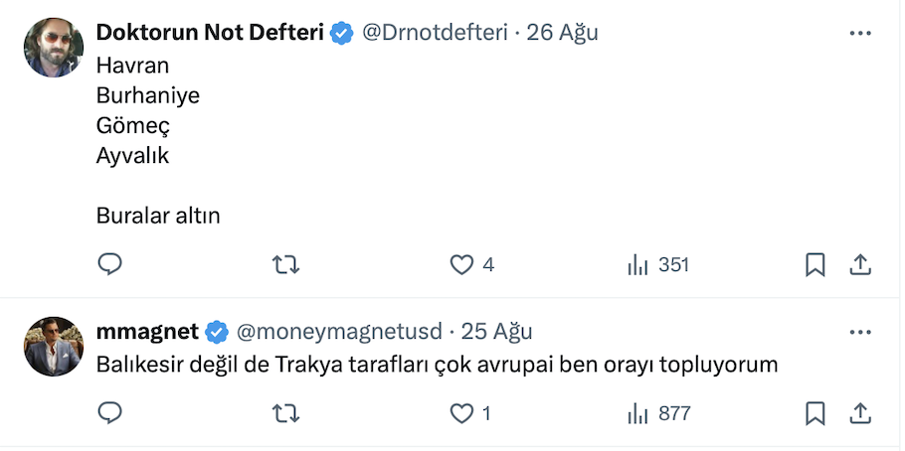The height and width of the screenshot is (451, 905).
Task: Retweet the Doktorun Not Defteri post
Action: 285,264
